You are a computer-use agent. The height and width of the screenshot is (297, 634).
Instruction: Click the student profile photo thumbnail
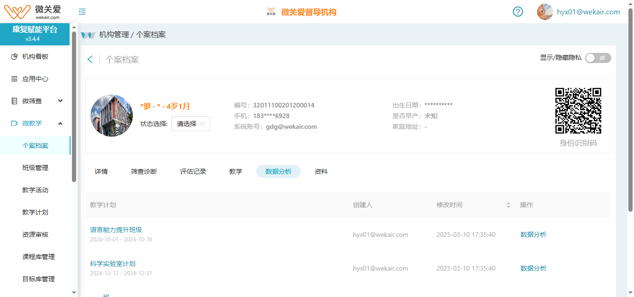(111, 115)
